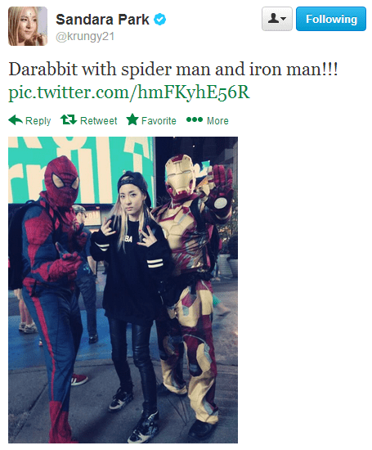Open Sandara Park's profile avatar

(x=28, y=26)
